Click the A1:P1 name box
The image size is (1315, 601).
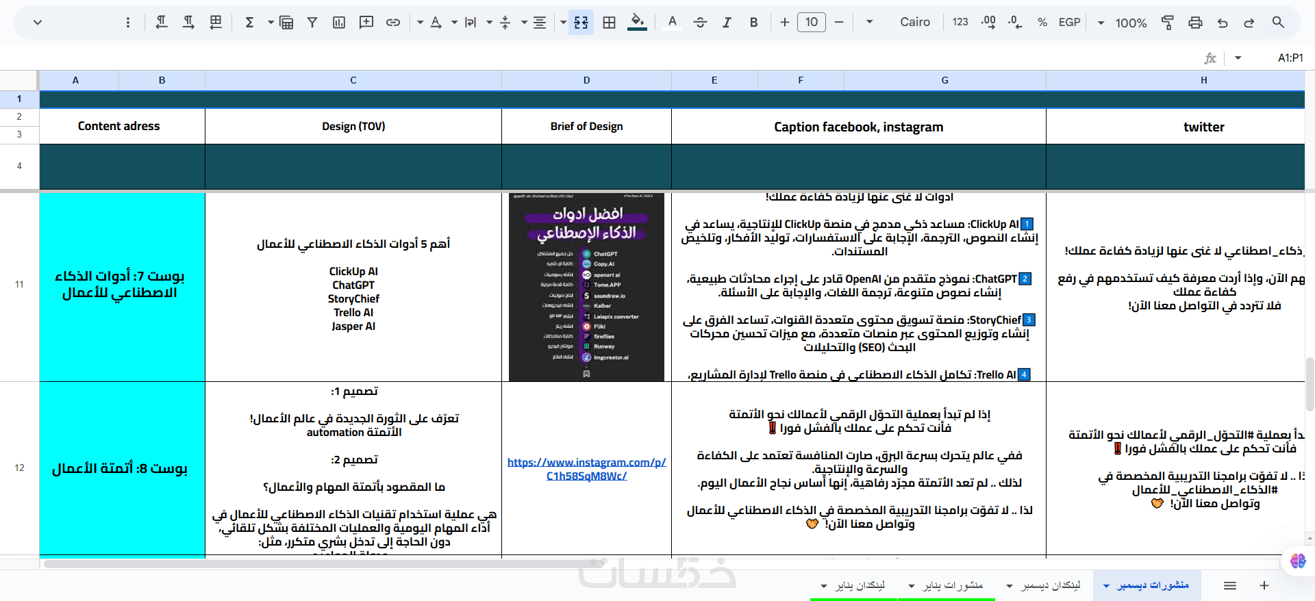pyautogui.click(x=1290, y=58)
